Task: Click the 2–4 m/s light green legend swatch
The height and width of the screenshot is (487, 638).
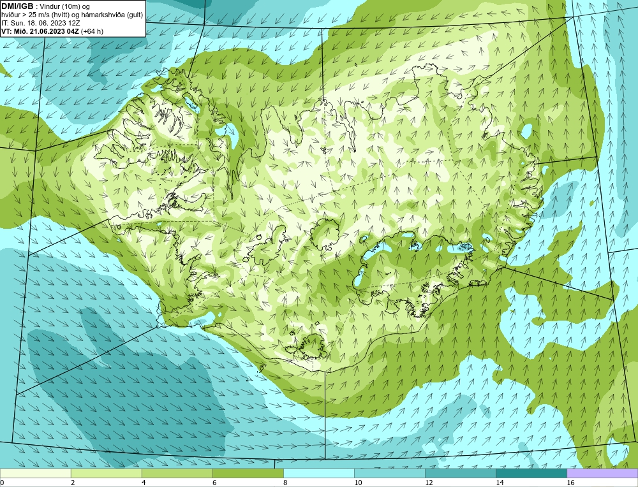Action: (x=106, y=473)
